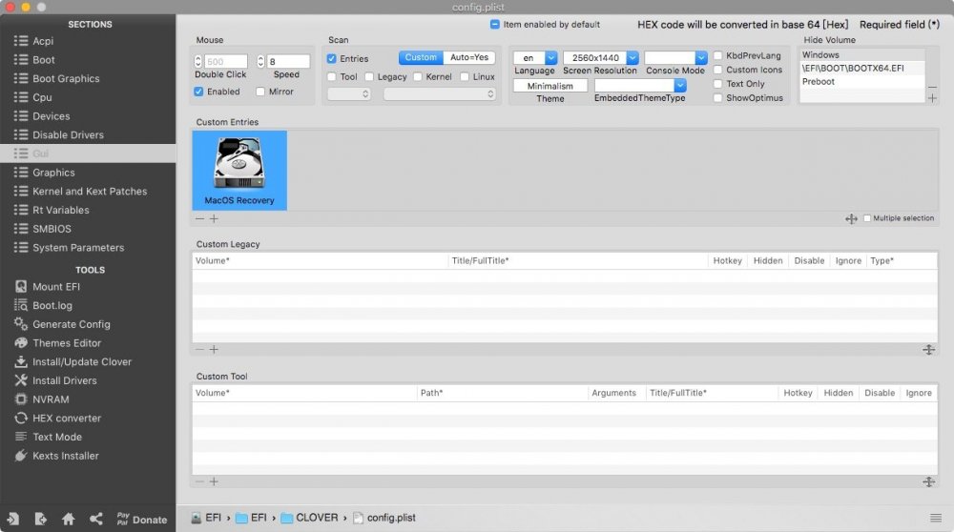Add a Custom Tool row with plus
The image size is (954, 532).
click(x=214, y=481)
